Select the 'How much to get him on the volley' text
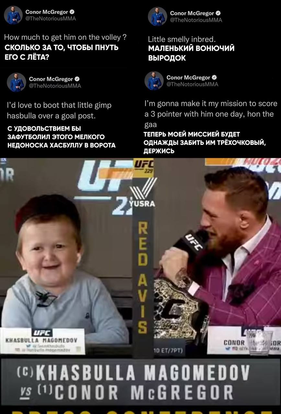281x414 pixels. (65, 37)
